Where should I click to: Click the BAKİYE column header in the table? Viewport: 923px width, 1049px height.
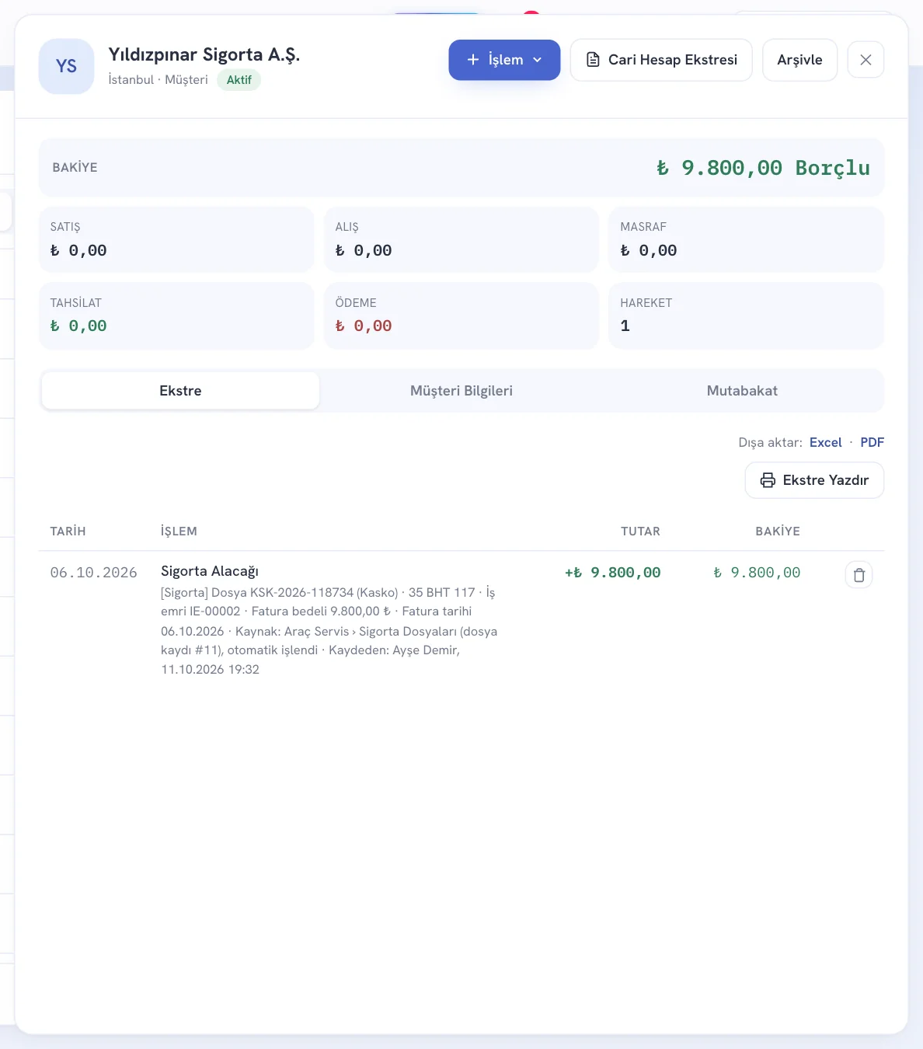point(778,531)
